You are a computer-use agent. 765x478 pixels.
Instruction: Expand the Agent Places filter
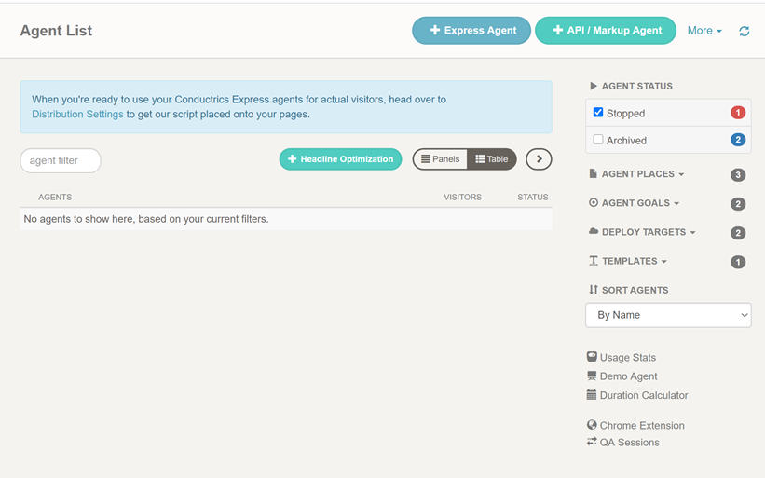click(642, 174)
